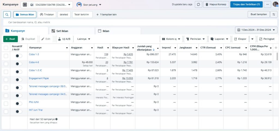The width and height of the screenshot is (279, 131).
Task: Expand the Perincian breakdown dropdown
Action: point(195,39)
